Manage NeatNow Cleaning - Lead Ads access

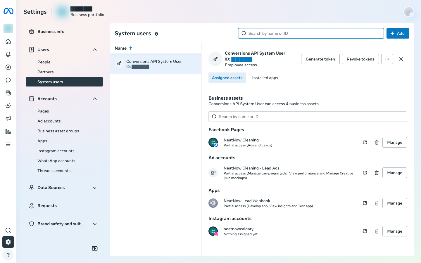pos(394,173)
